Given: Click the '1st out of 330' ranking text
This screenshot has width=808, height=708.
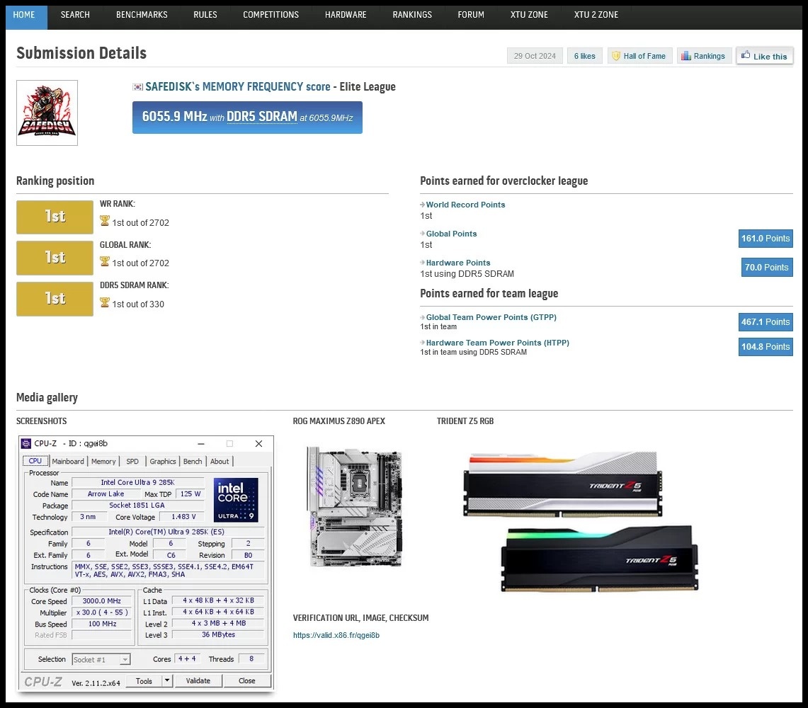Looking at the screenshot, I should 138,304.
